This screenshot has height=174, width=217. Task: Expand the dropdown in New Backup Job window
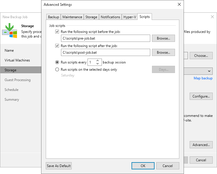[209, 71]
